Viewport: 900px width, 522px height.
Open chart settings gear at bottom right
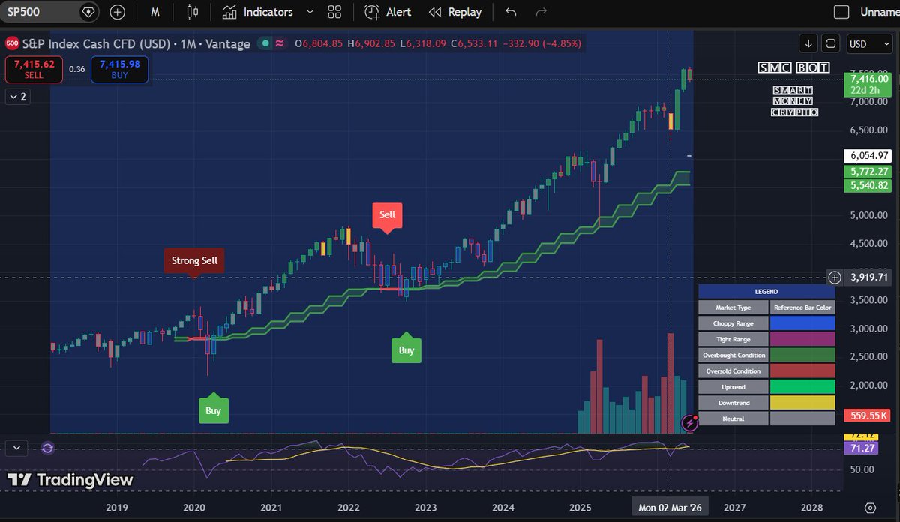[x=870, y=508]
